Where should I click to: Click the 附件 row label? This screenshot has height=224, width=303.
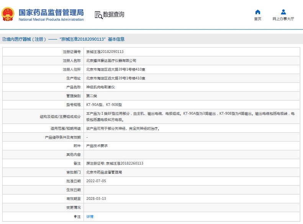(77, 146)
